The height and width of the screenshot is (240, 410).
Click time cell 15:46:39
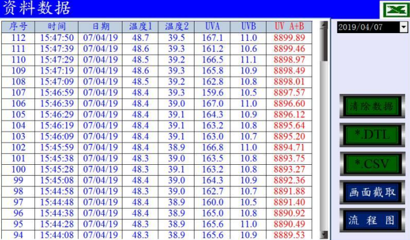point(56,103)
